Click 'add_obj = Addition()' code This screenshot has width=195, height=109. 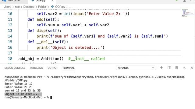pos(41,59)
